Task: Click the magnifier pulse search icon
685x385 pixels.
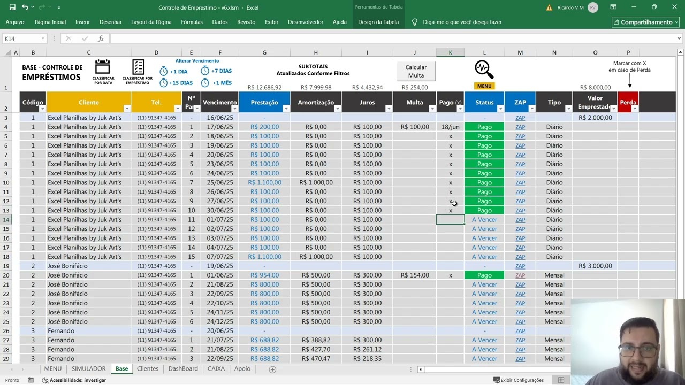Action: (x=484, y=70)
